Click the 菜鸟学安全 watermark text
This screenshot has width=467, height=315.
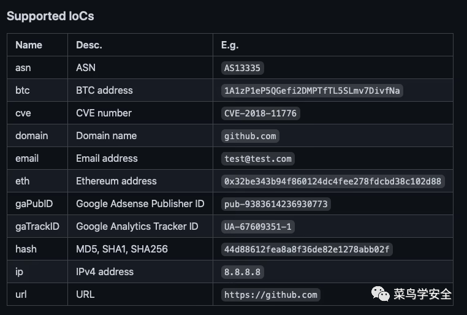[x=422, y=294]
